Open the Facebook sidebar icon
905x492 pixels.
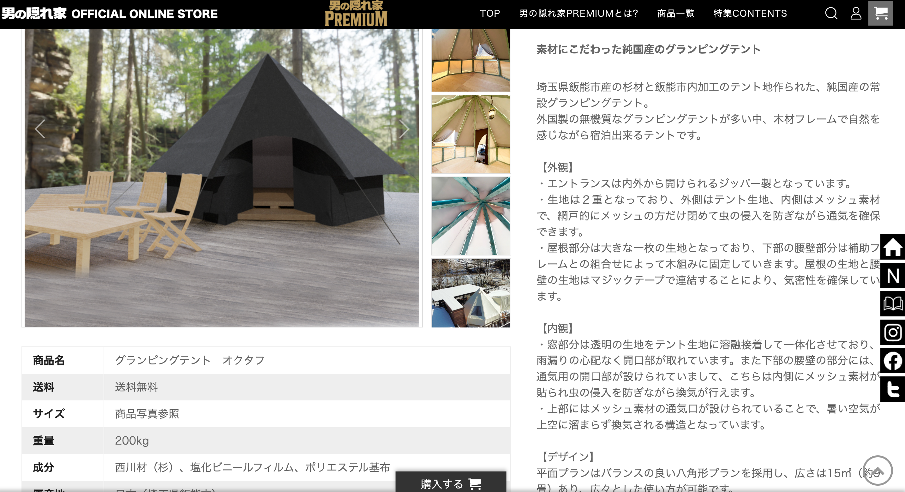click(892, 361)
